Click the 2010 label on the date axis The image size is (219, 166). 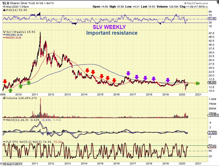pyautogui.click(x=19, y=94)
